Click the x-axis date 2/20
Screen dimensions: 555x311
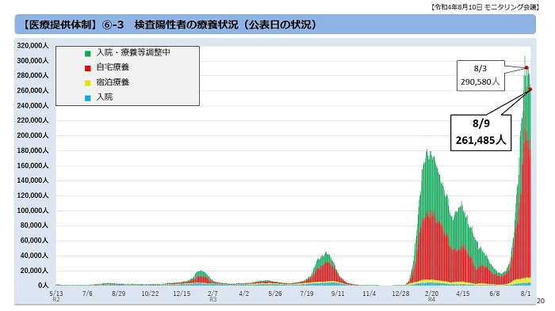(x=432, y=294)
